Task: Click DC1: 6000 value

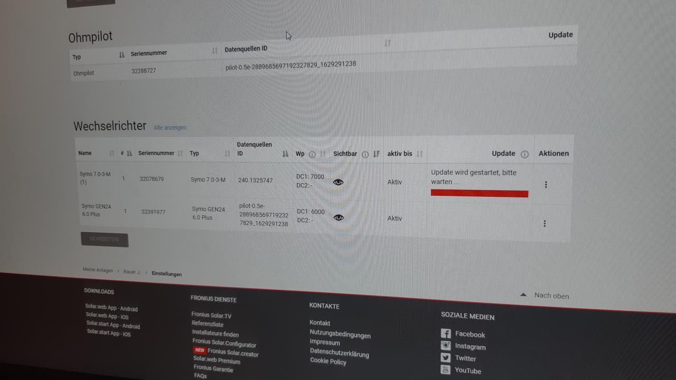Action: click(311, 212)
